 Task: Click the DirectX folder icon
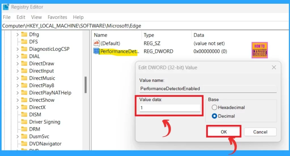click(x=24, y=107)
